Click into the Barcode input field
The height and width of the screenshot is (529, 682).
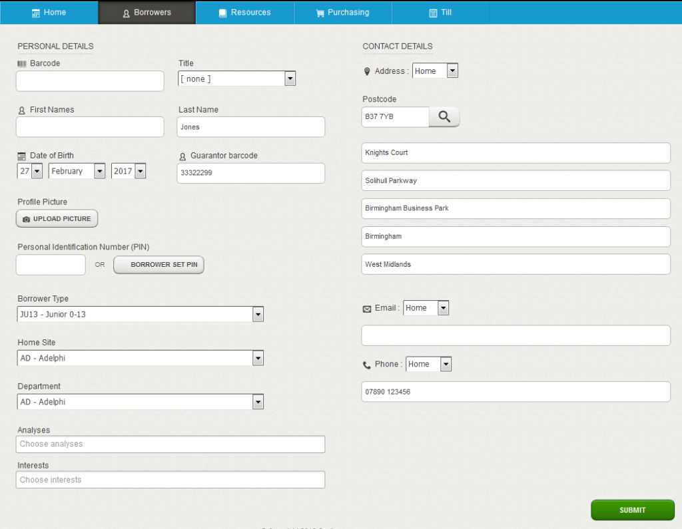[90, 81]
